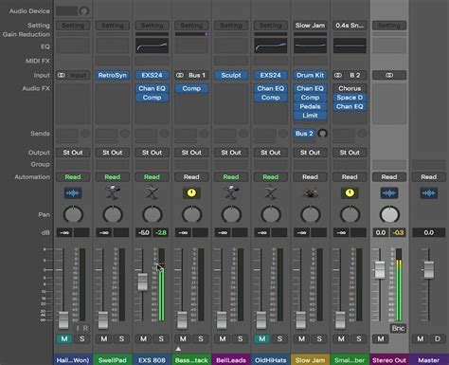Click the Bnc bounce button
This screenshot has height=365, width=449.
[398, 328]
